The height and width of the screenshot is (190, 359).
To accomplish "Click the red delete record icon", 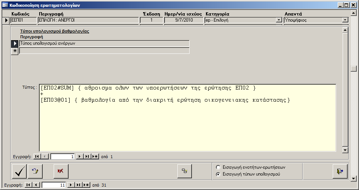I will 61,171.
